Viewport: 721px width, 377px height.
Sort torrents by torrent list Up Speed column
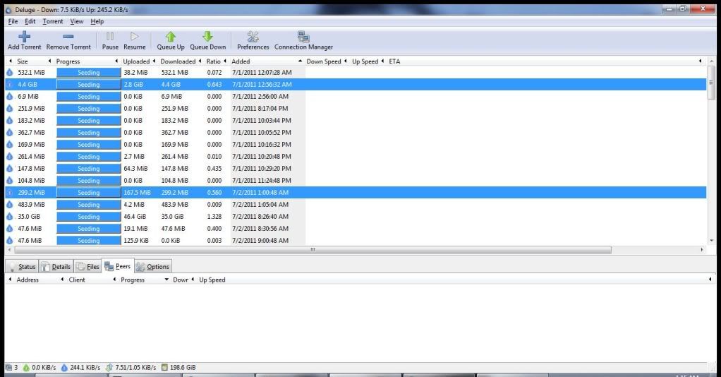tap(367, 61)
